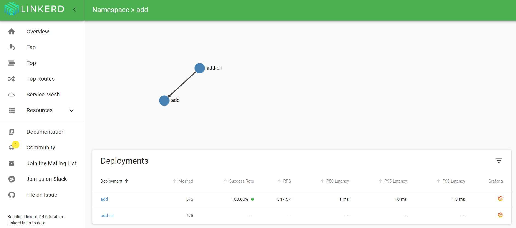Image resolution: width=516 pixels, height=228 pixels.
Task: Click the Tap microscope icon
Action: pos(12,47)
